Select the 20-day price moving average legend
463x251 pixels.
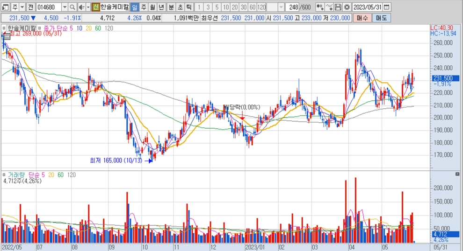[88, 28]
